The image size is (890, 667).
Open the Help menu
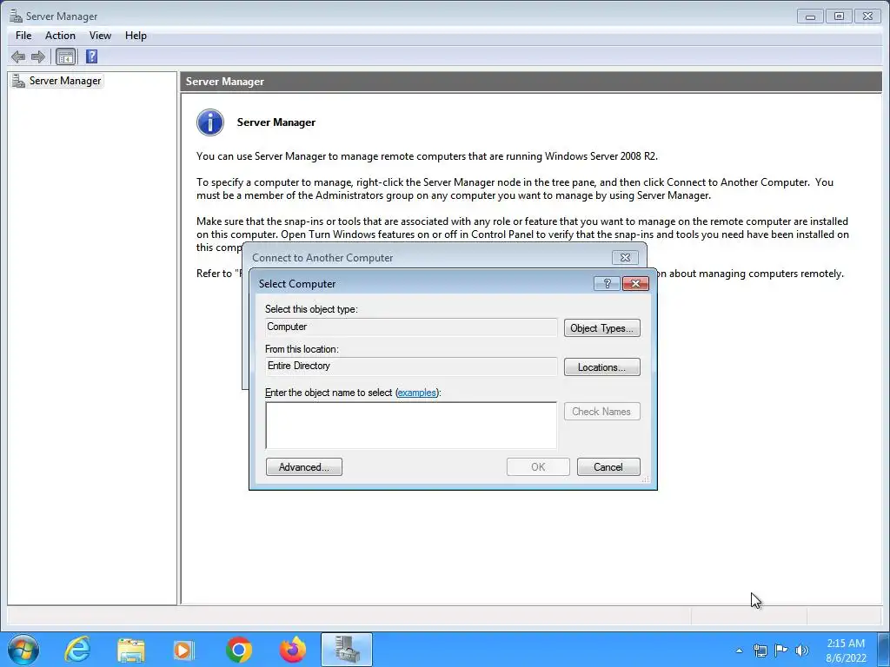click(136, 35)
